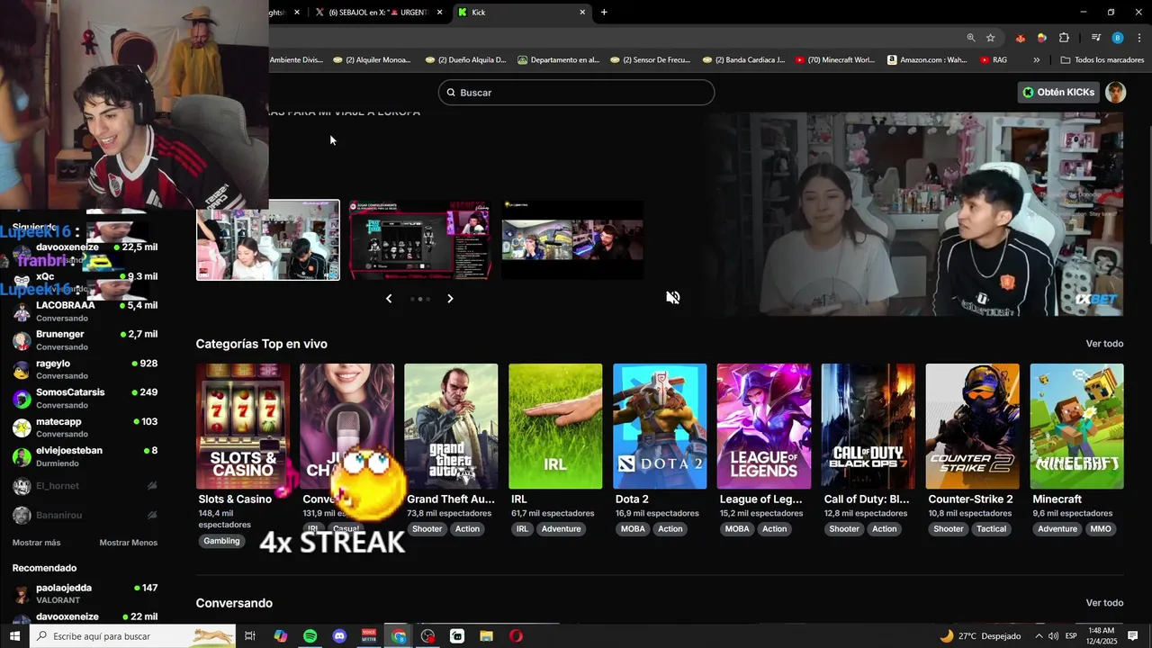Open the Call of Duty Black Ops 7 cover
Viewport: 1152px width, 648px height.
(868, 426)
